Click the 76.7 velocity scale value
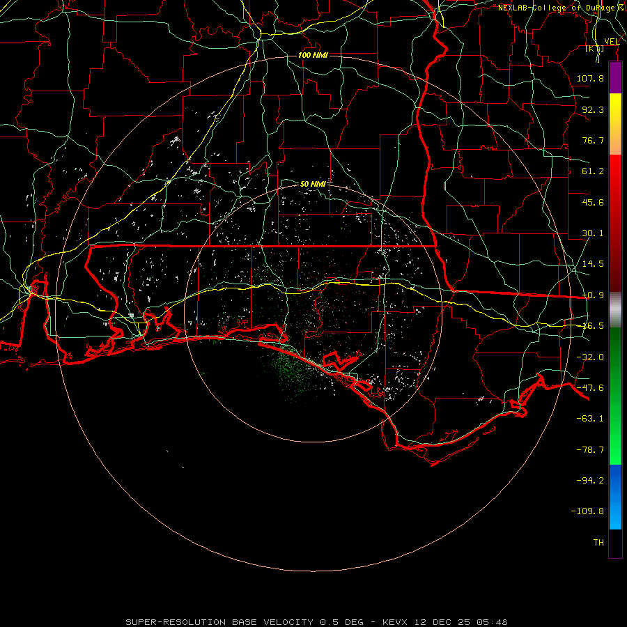The image size is (627, 627). click(593, 140)
